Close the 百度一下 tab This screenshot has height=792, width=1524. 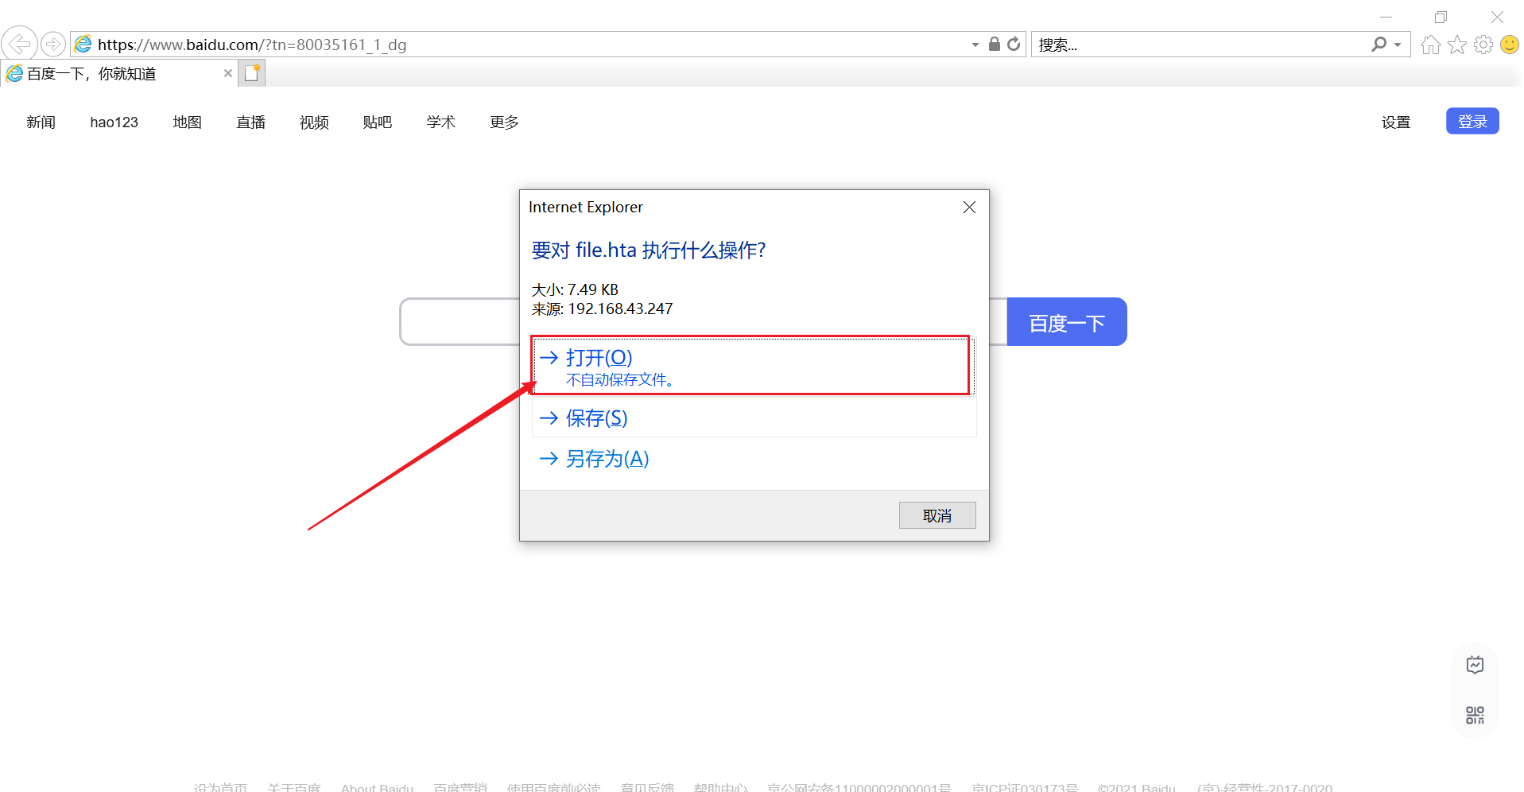click(x=228, y=73)
